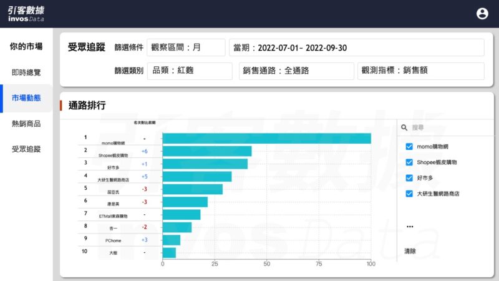Open the 銷售通路 全通路 dropdown
This screenshot has height=281, width=499.
(x=296, y=71)
